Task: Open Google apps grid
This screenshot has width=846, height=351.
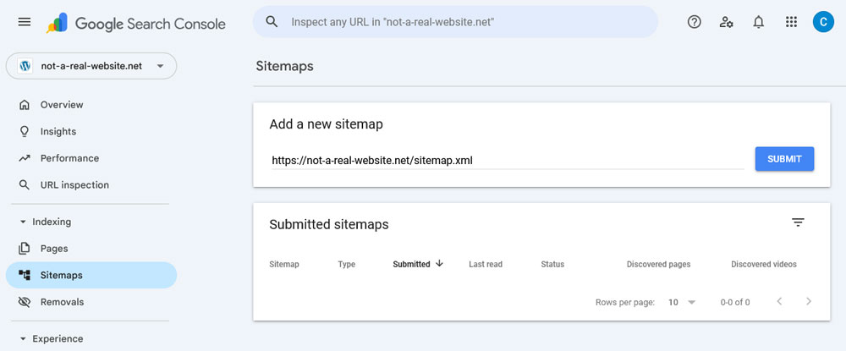Action: pyautogui.click(x=791, y=22)
